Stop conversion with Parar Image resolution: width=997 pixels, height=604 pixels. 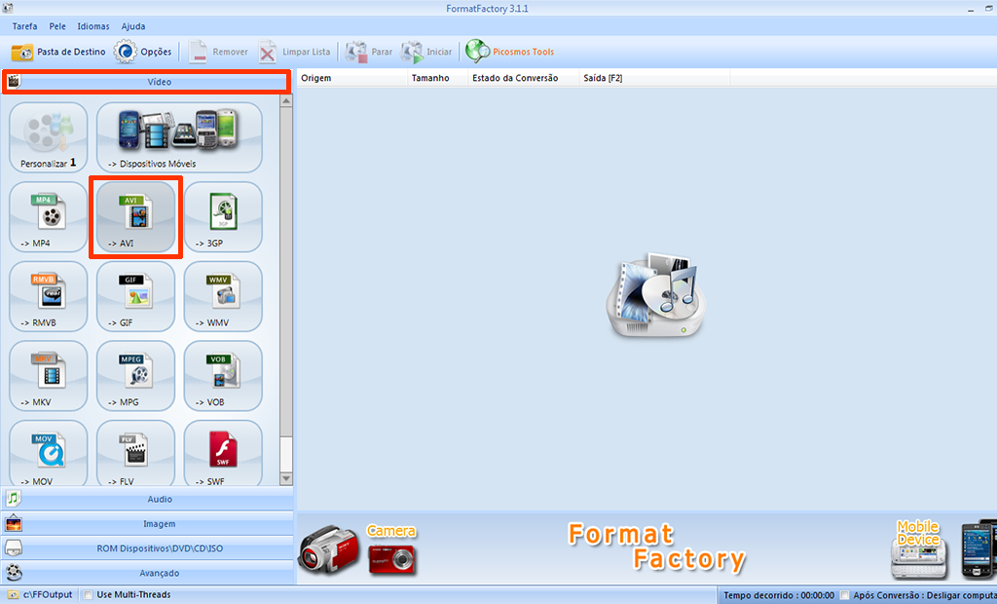[369, 52]
